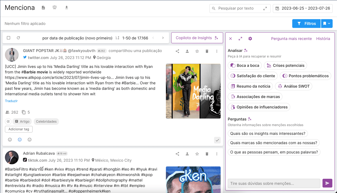The height and width of the screenshot is (193, 337).
Task: Mark the first mention as positive sentiment
Action: [10, 140]
